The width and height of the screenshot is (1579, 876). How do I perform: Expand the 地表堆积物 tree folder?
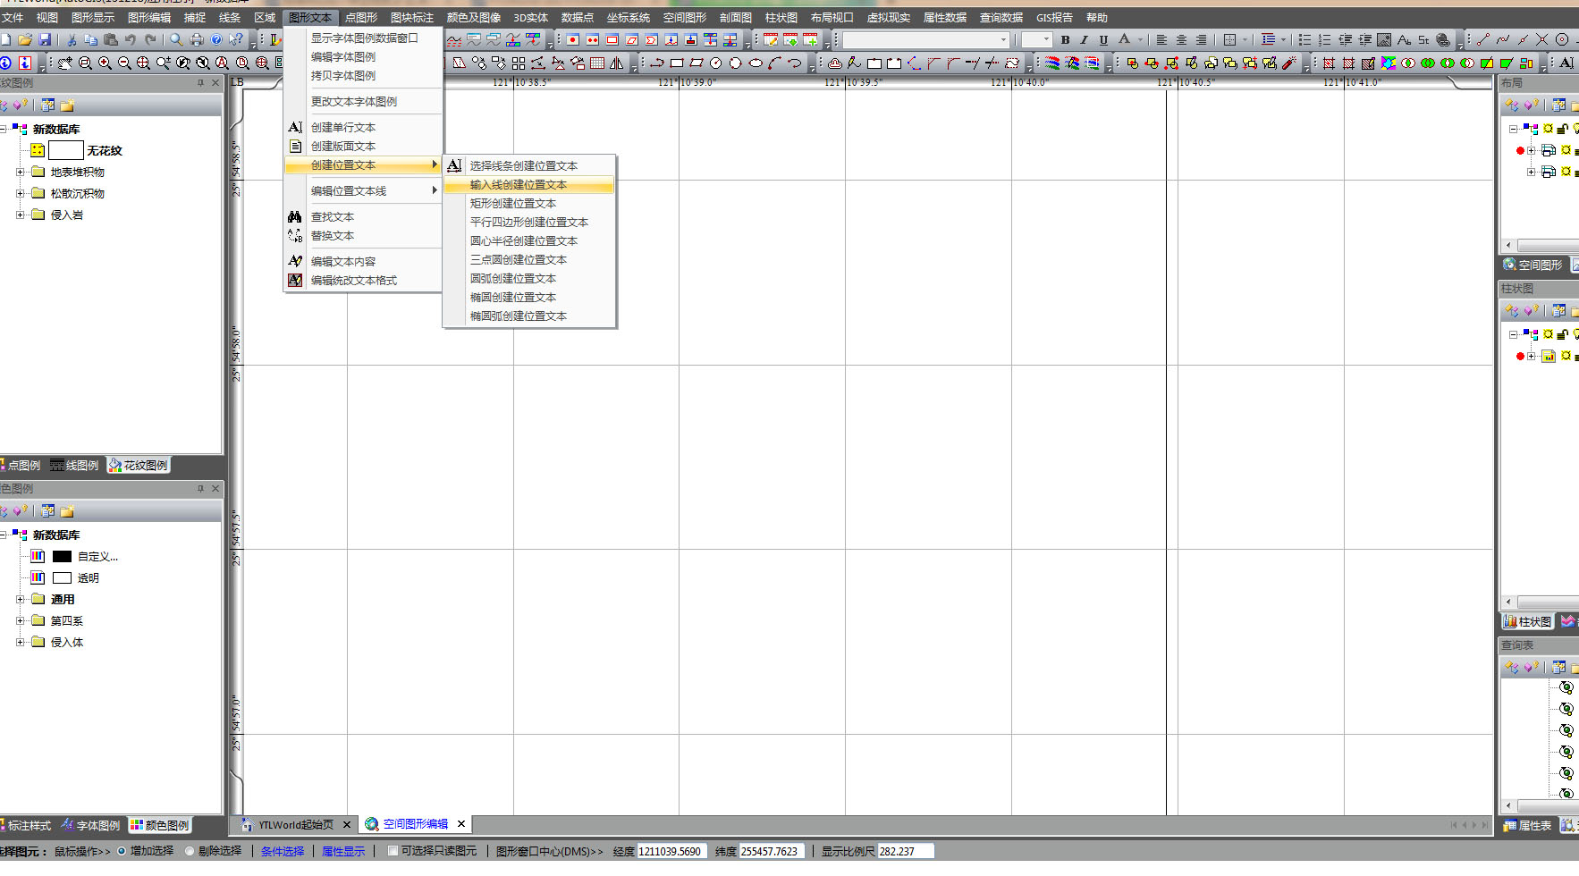pyautogui.click(x=21, y=172)
